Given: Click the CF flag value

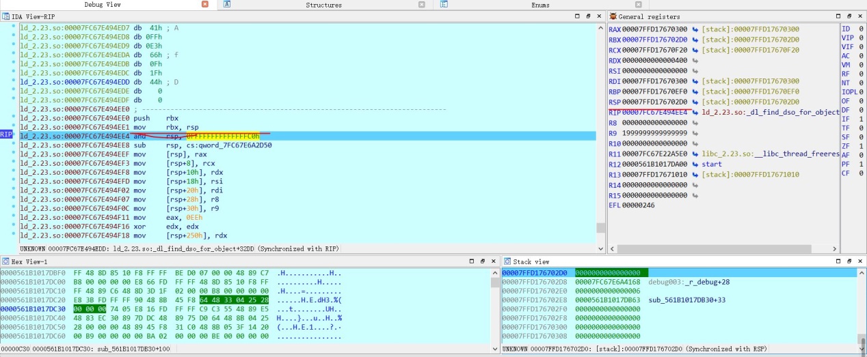Looking at the screenshot, I should [863, 173].
